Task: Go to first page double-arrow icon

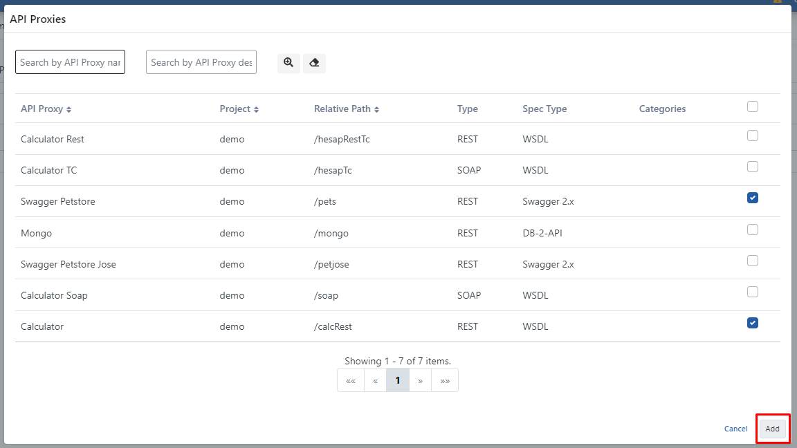Action: point(351,380)
